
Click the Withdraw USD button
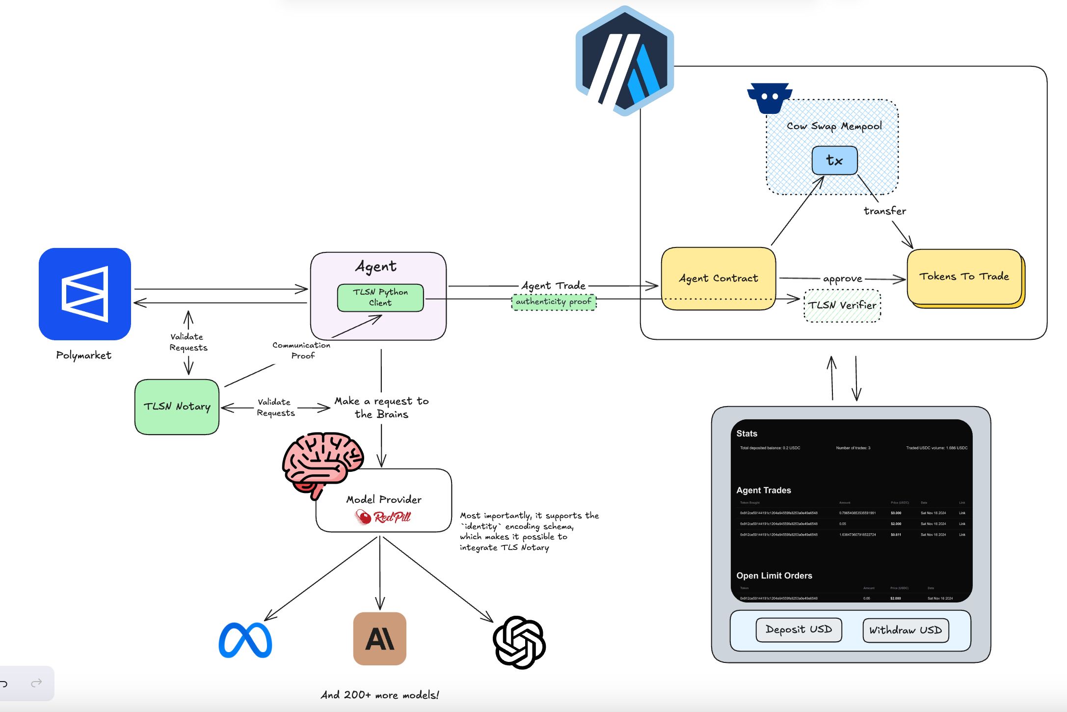point(906,630)
